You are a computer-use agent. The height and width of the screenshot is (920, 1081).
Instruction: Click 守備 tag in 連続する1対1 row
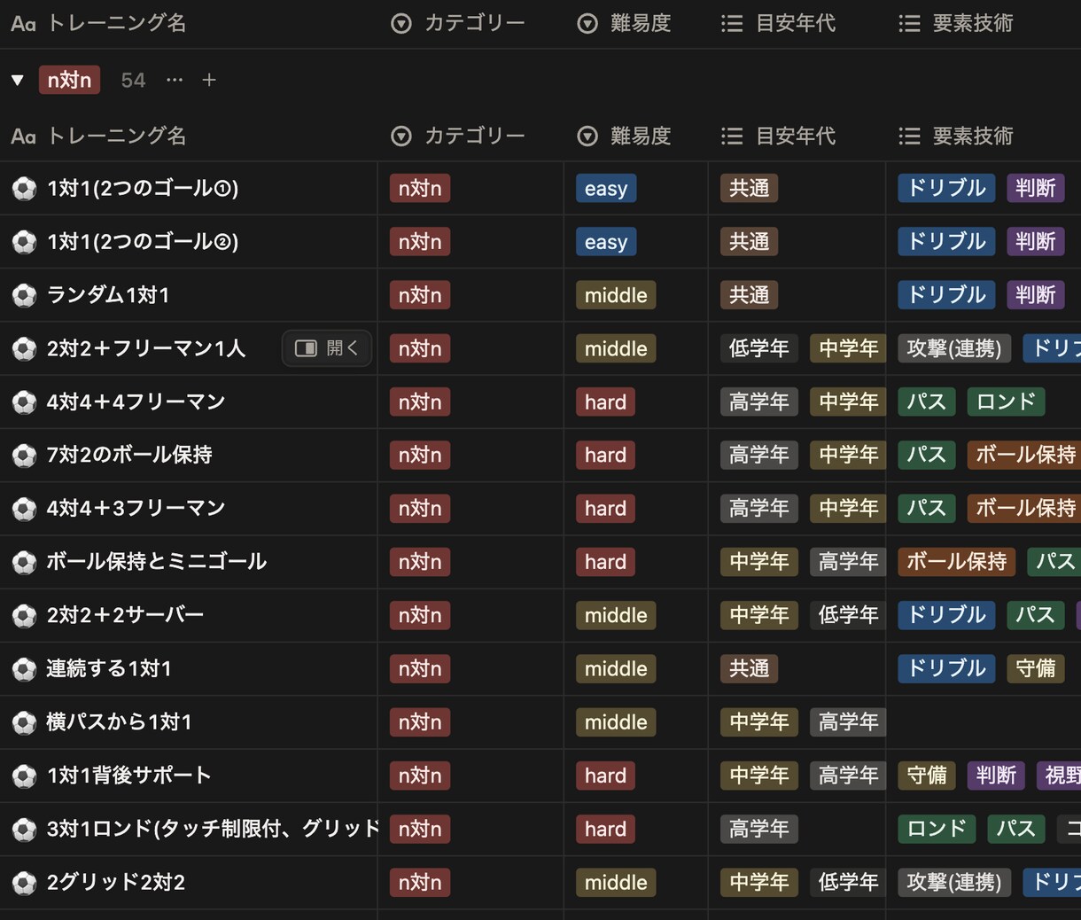tap(1036, 668)
